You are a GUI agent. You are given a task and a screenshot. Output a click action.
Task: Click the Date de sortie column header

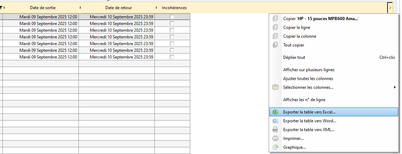click(42, 8)
